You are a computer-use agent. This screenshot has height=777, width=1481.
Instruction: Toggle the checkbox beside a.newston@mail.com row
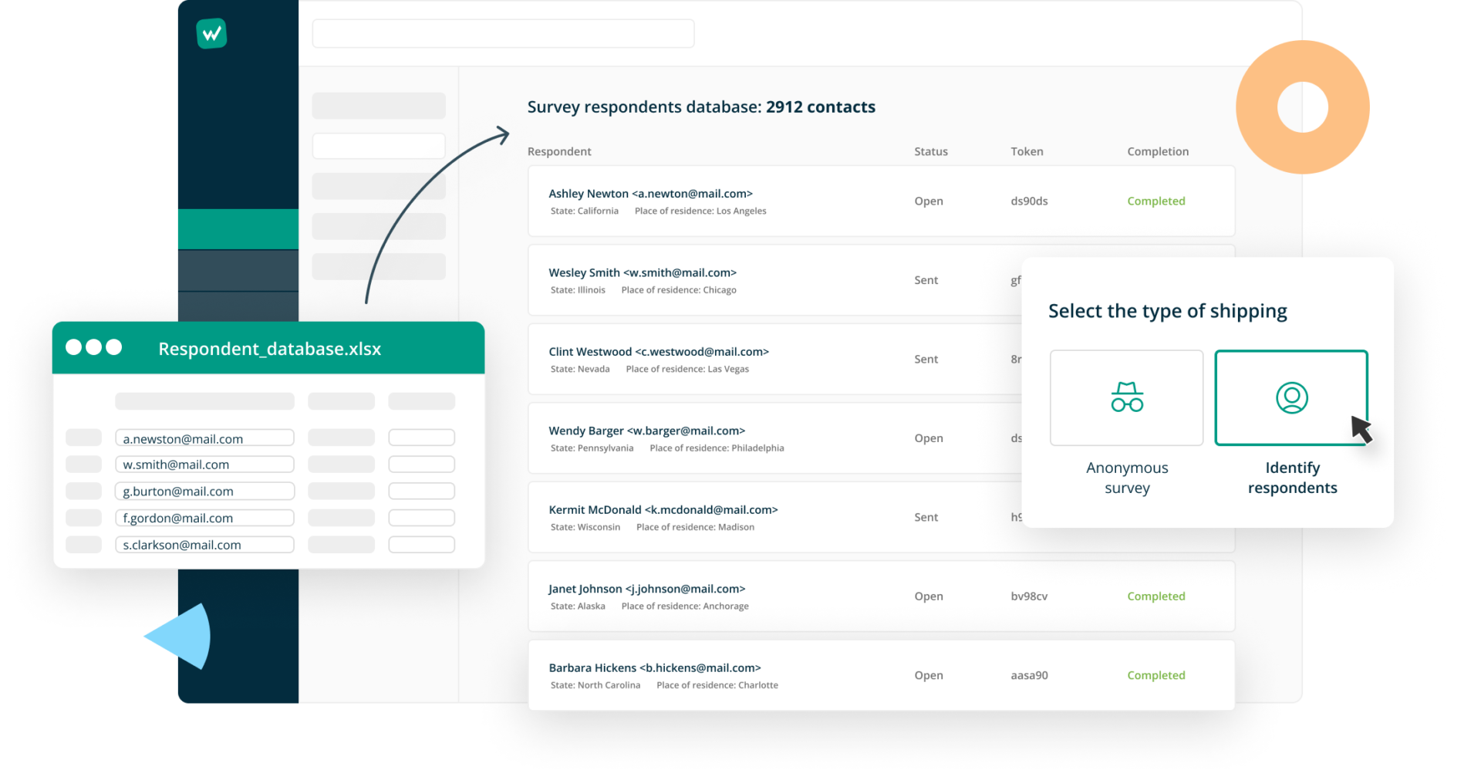coord(83,437)
